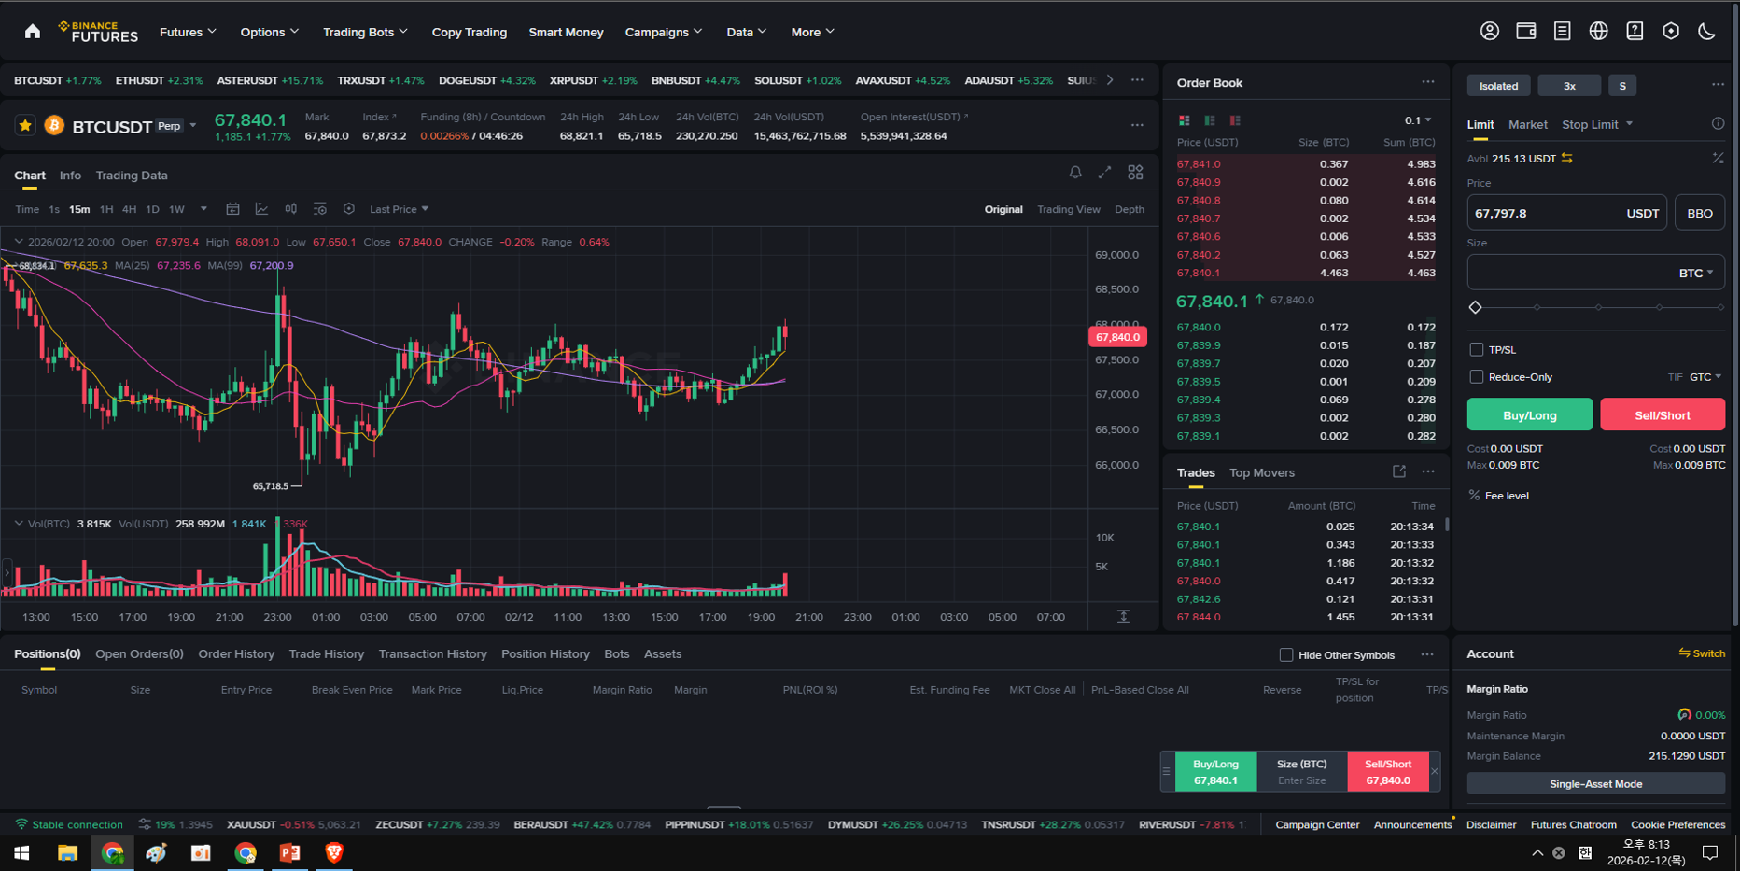1740x871 pixels.
Task: Open chart date calendar icon
Action: pos(232,209)
